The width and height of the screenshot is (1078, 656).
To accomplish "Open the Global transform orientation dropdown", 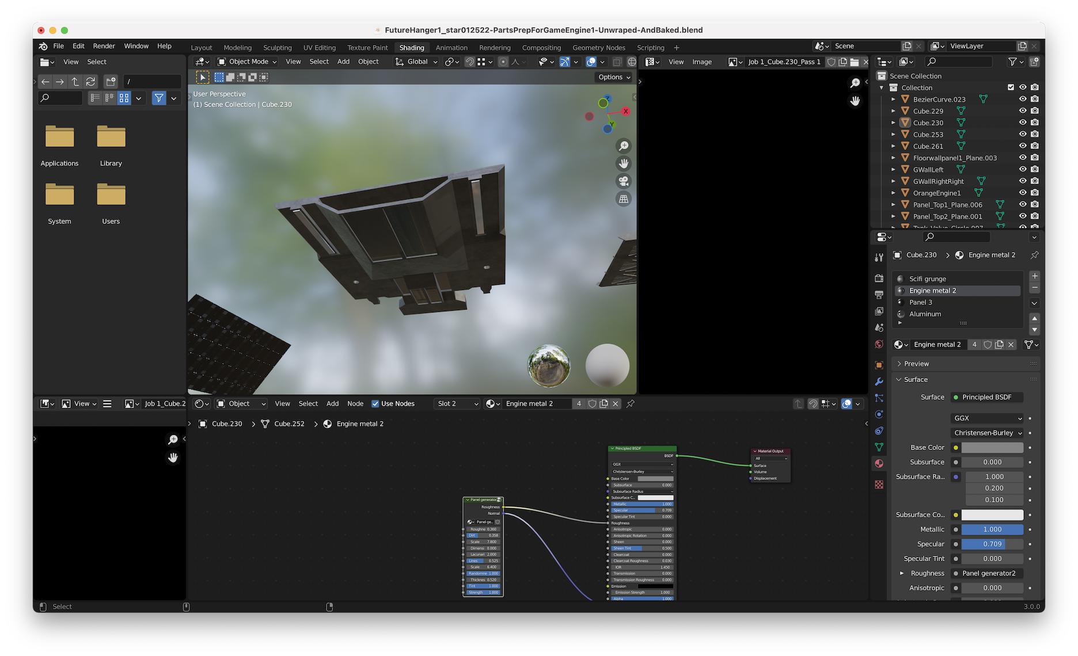I will click(x=416, y=62).
